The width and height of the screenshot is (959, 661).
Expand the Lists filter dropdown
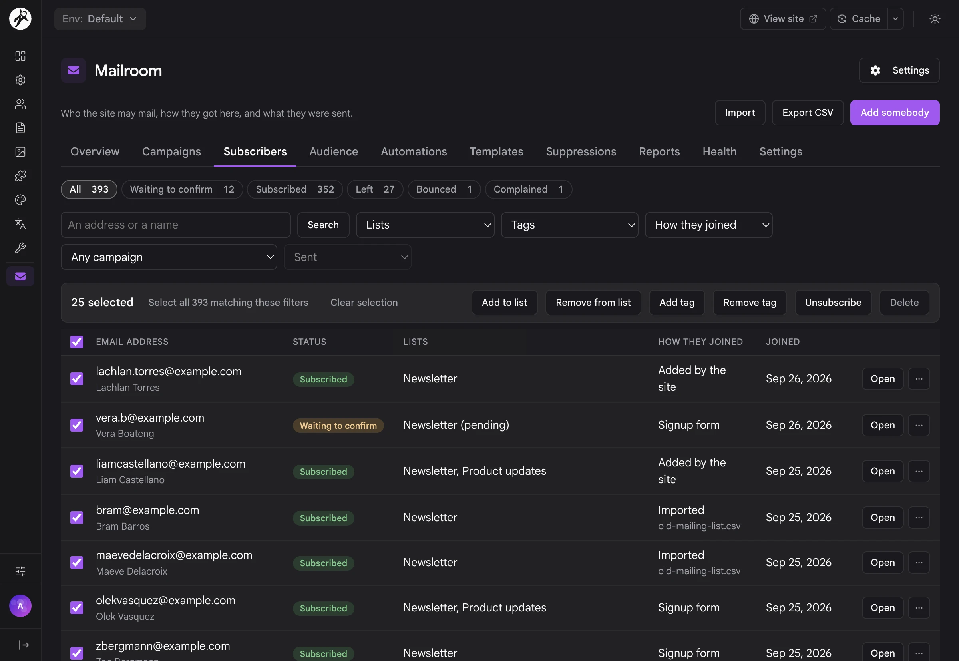(425, 225)
